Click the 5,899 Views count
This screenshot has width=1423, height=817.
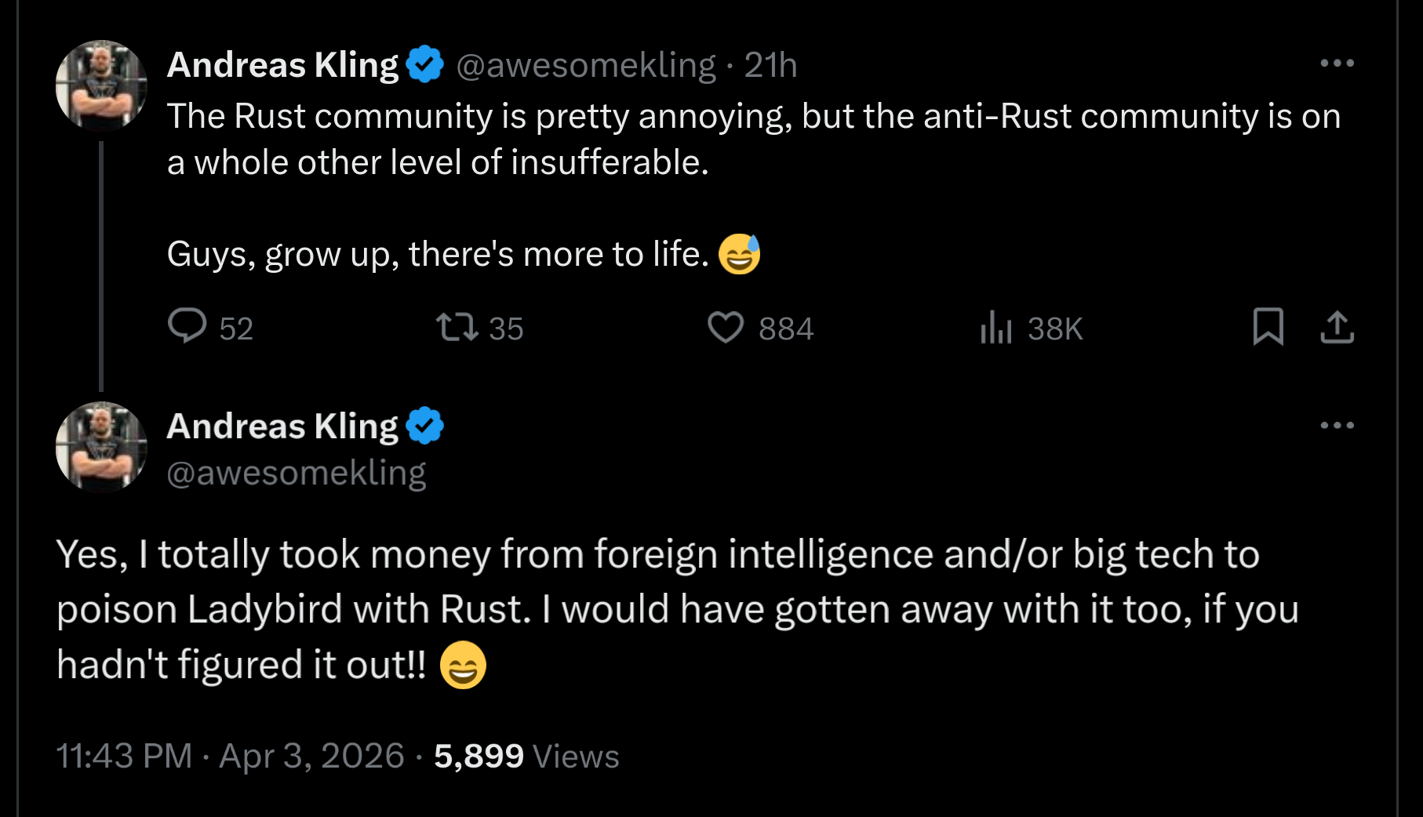click(x=526, y=757)
